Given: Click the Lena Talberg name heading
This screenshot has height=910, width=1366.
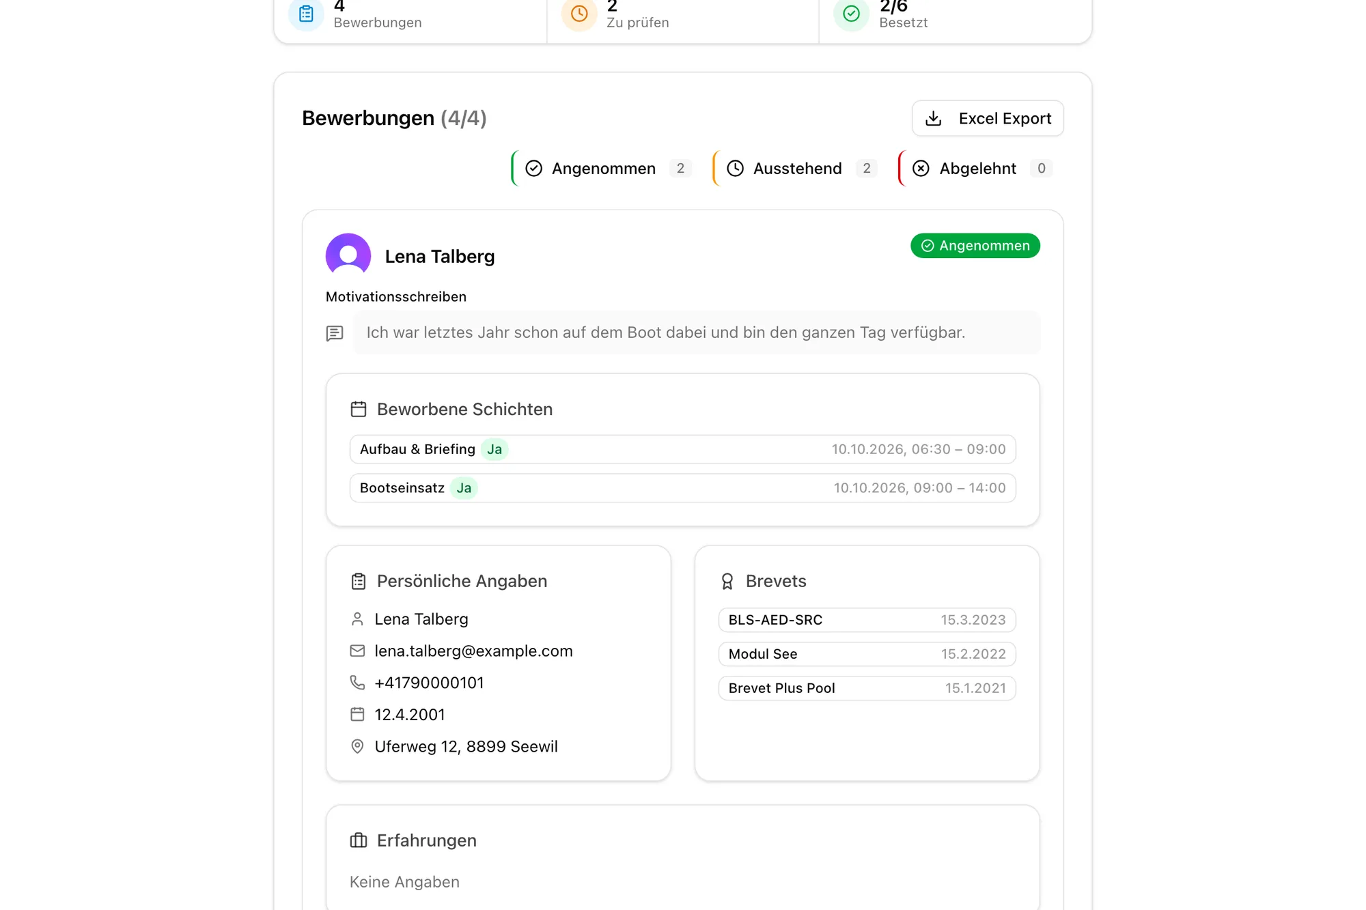Looking at the screenshot, I should [x=440, y=257].
